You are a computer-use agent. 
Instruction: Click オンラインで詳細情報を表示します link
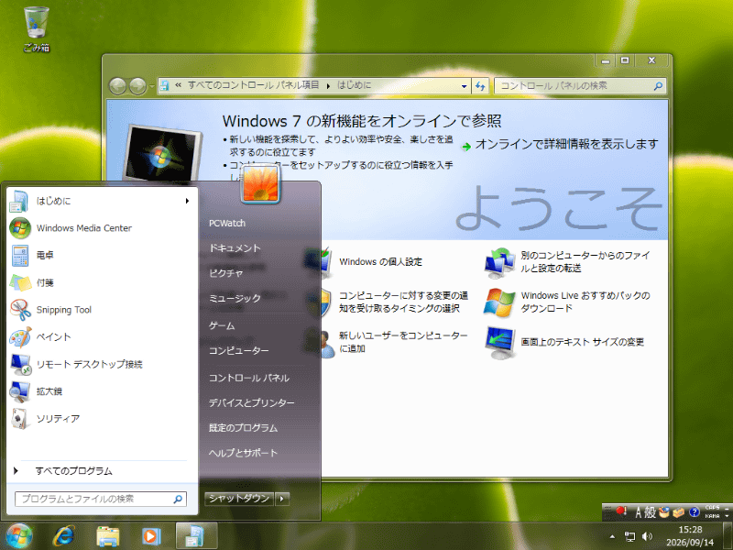tap(566, 145)
